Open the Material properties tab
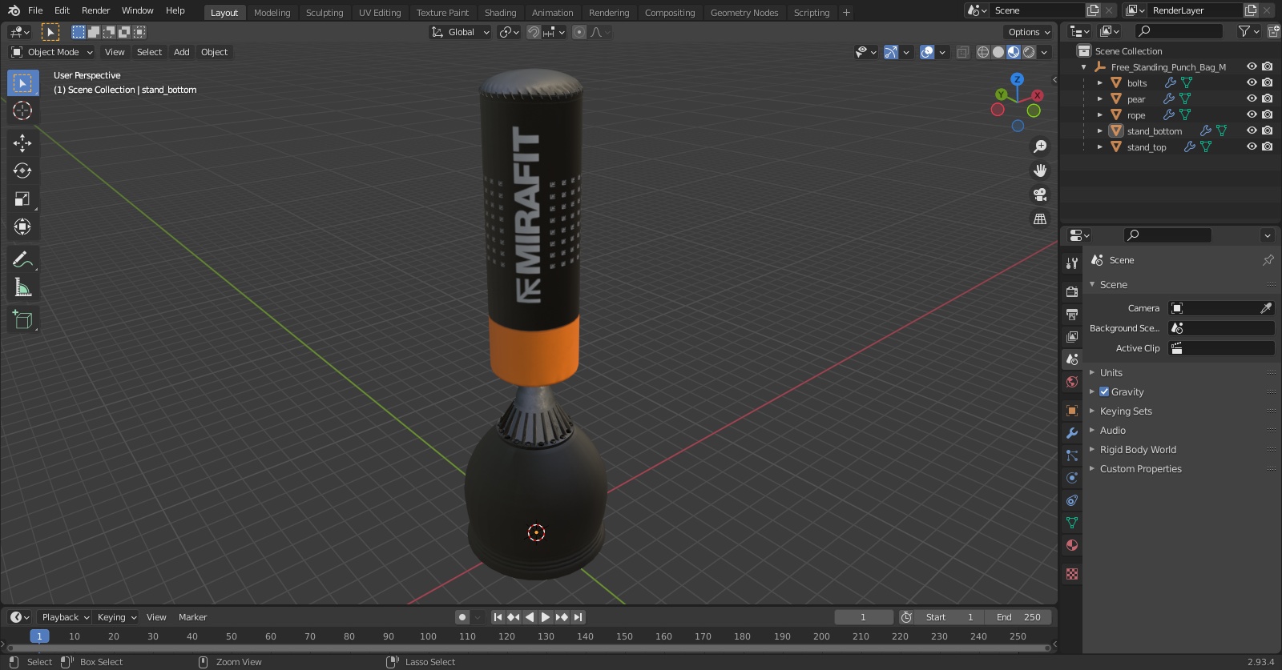Screen dimensions: 1282x670 tap(1072, 545)
